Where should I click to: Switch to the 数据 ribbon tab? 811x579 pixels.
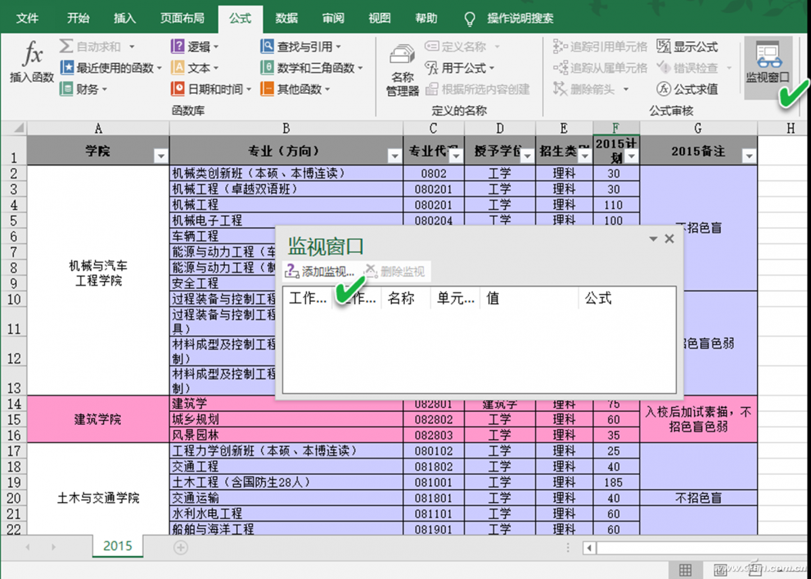tap(286, 18)
